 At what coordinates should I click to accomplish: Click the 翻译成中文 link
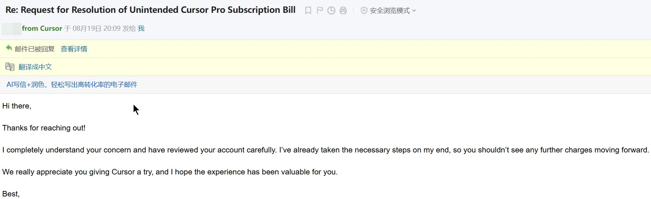(35, 67)
